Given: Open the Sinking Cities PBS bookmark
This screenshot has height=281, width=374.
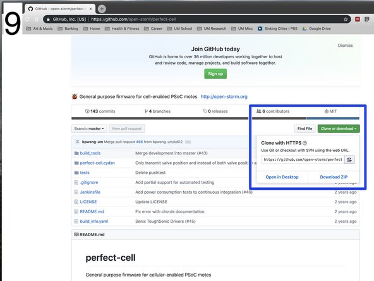Looking at the screenshot, I should 277,28.
